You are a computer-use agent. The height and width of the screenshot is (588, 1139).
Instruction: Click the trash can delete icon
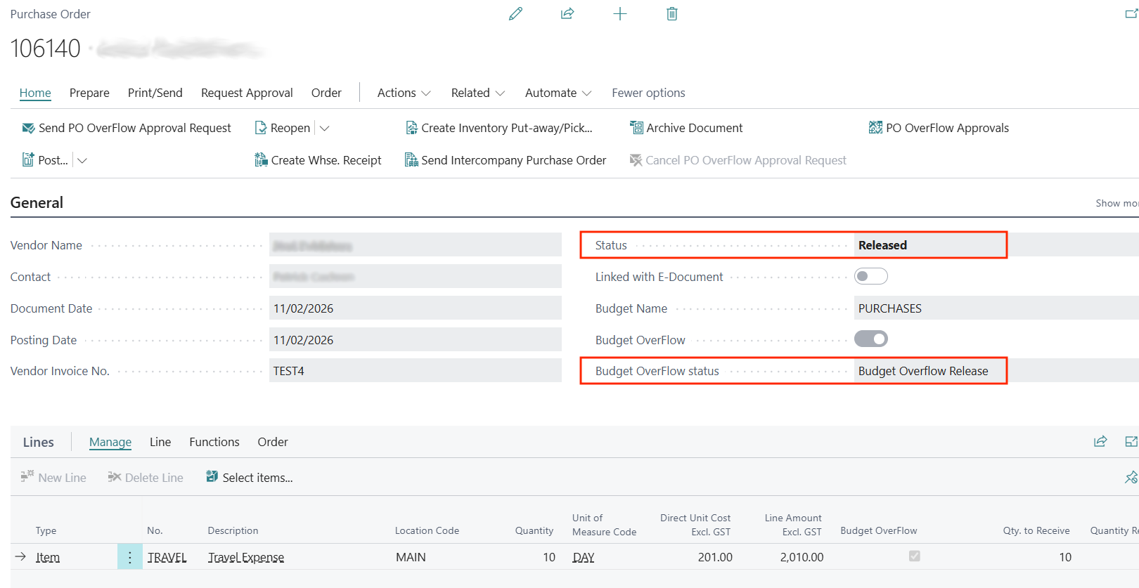[x=671, y=14]
